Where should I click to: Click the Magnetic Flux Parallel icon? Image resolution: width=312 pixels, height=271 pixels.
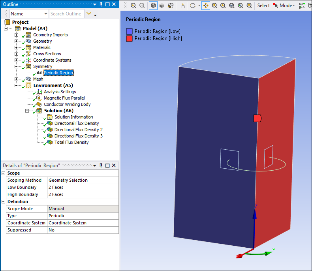[39, 98]
